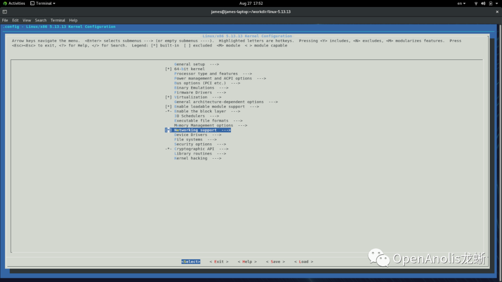Click the < Load > button
This screenshot has height=282, width=502.
(304, 262)
